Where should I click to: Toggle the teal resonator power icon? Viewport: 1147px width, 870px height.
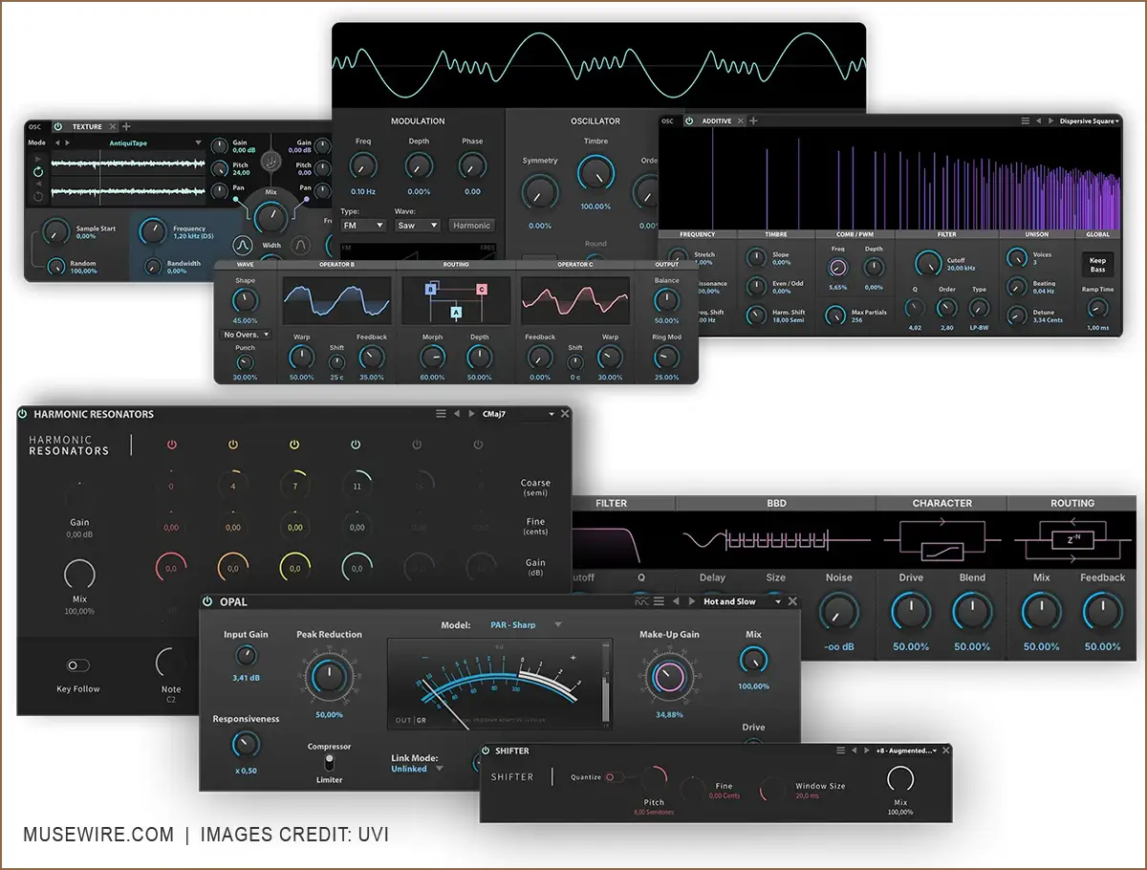356,445
